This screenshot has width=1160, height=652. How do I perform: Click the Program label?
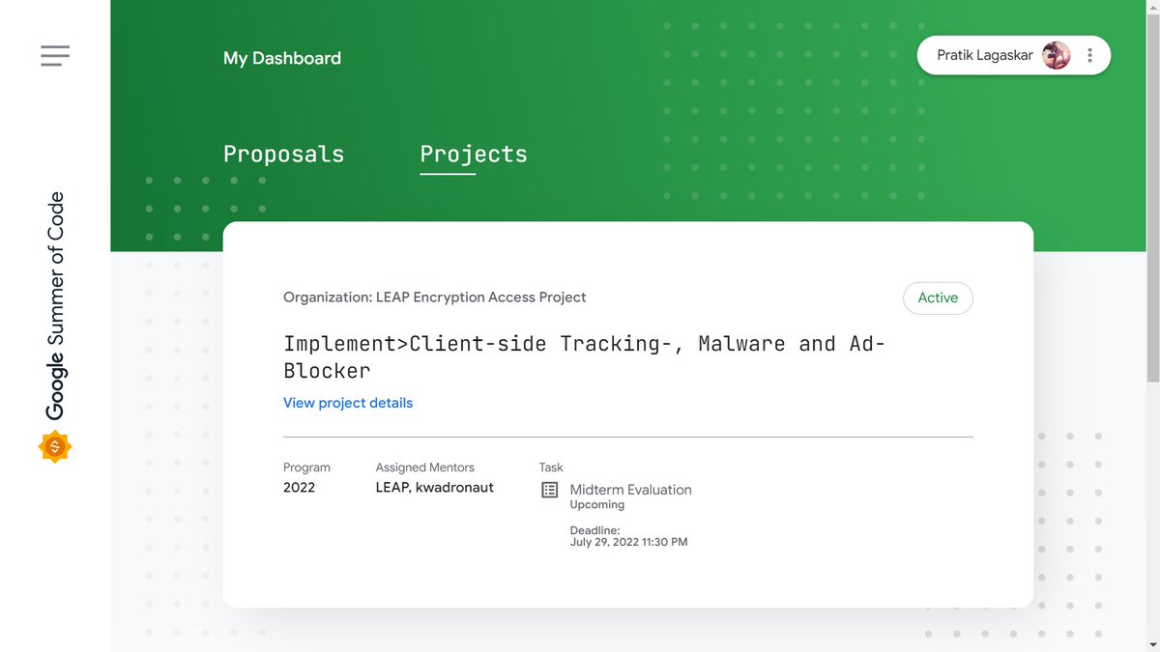click(306, 468)
